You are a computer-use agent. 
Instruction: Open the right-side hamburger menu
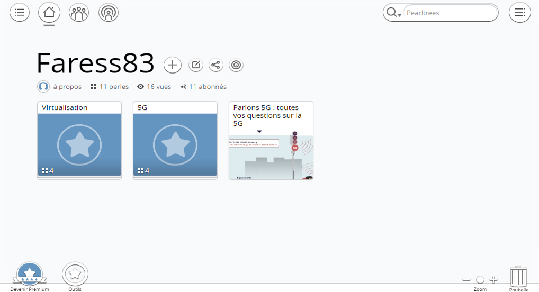(519, 13)
